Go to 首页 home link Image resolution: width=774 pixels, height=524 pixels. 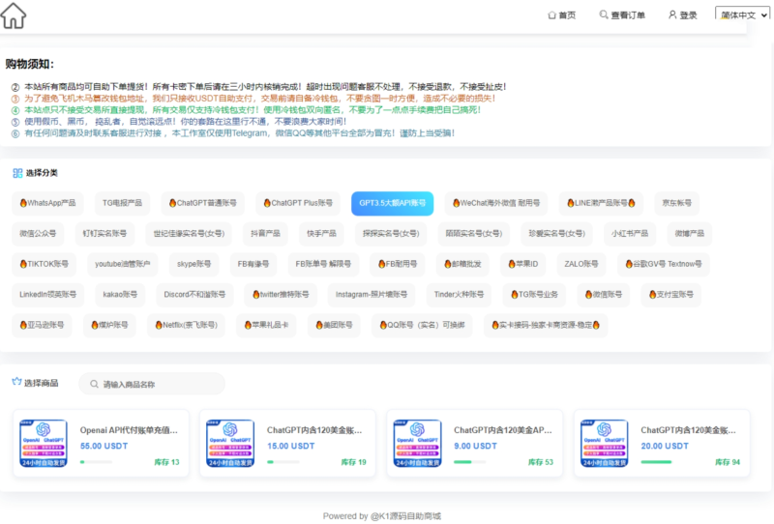pos(562,15)
